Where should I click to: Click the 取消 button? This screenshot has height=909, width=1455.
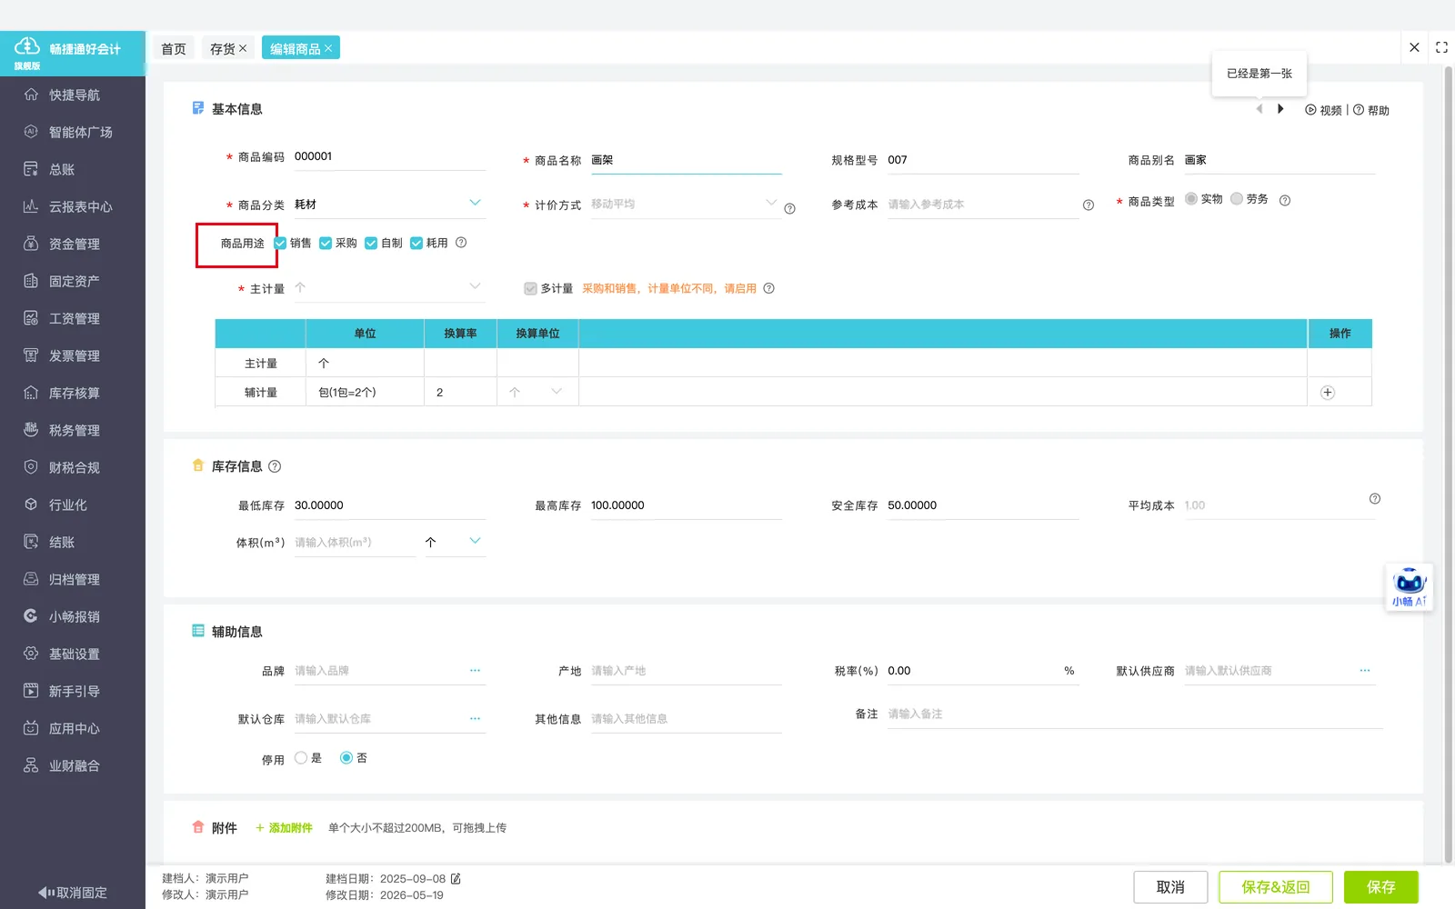point(1170,887)
